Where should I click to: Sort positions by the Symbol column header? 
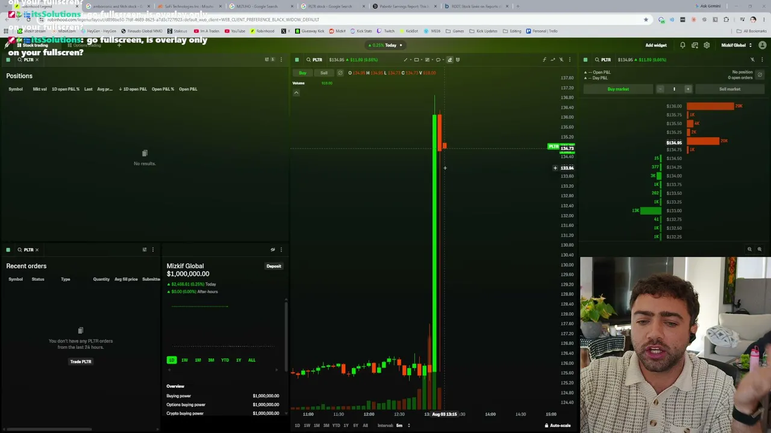(16, 89)
